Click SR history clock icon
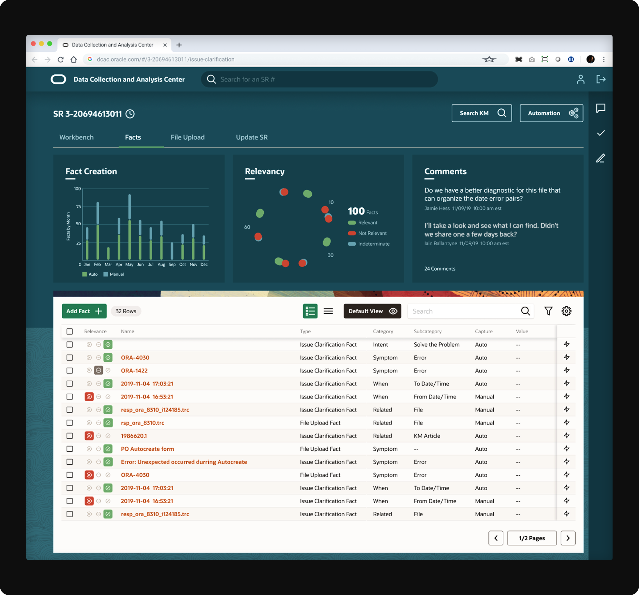 [130, 114]
